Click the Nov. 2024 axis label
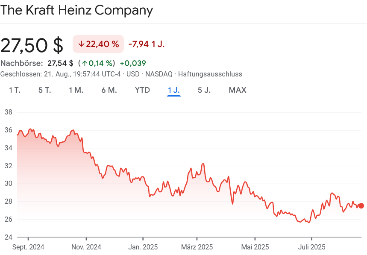 click(86, 247)
